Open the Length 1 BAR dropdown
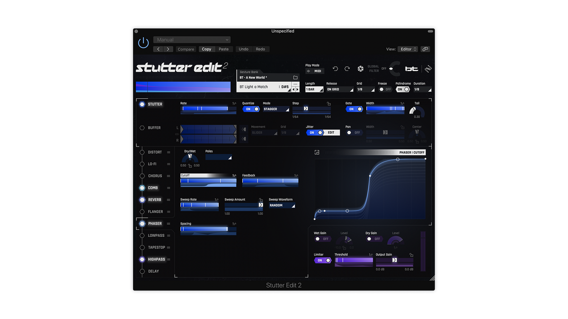 pyautogui.click(x=314, y=89)
